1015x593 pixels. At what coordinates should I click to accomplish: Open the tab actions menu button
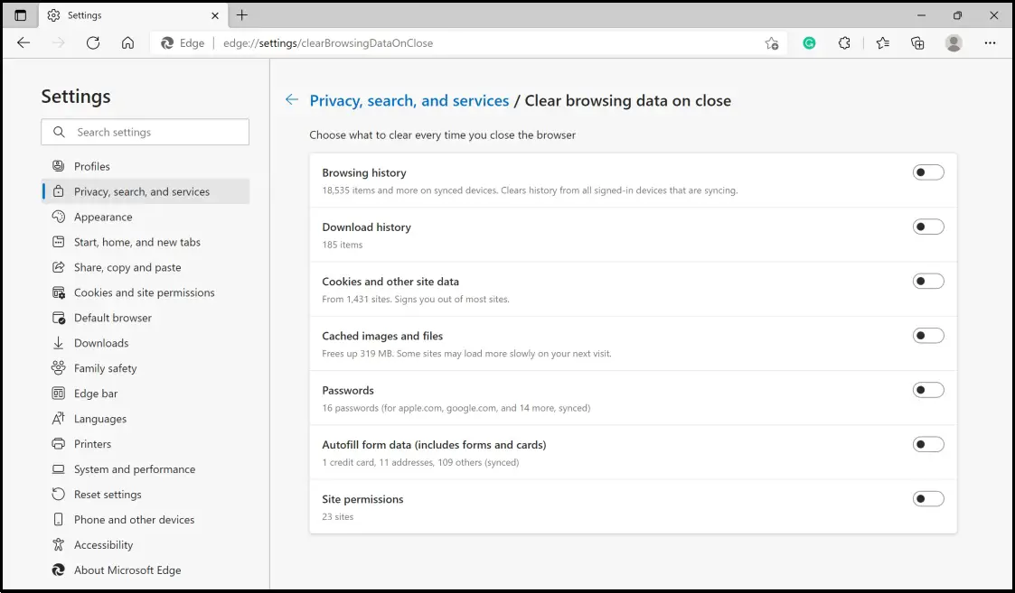click(x=21, y=15)
